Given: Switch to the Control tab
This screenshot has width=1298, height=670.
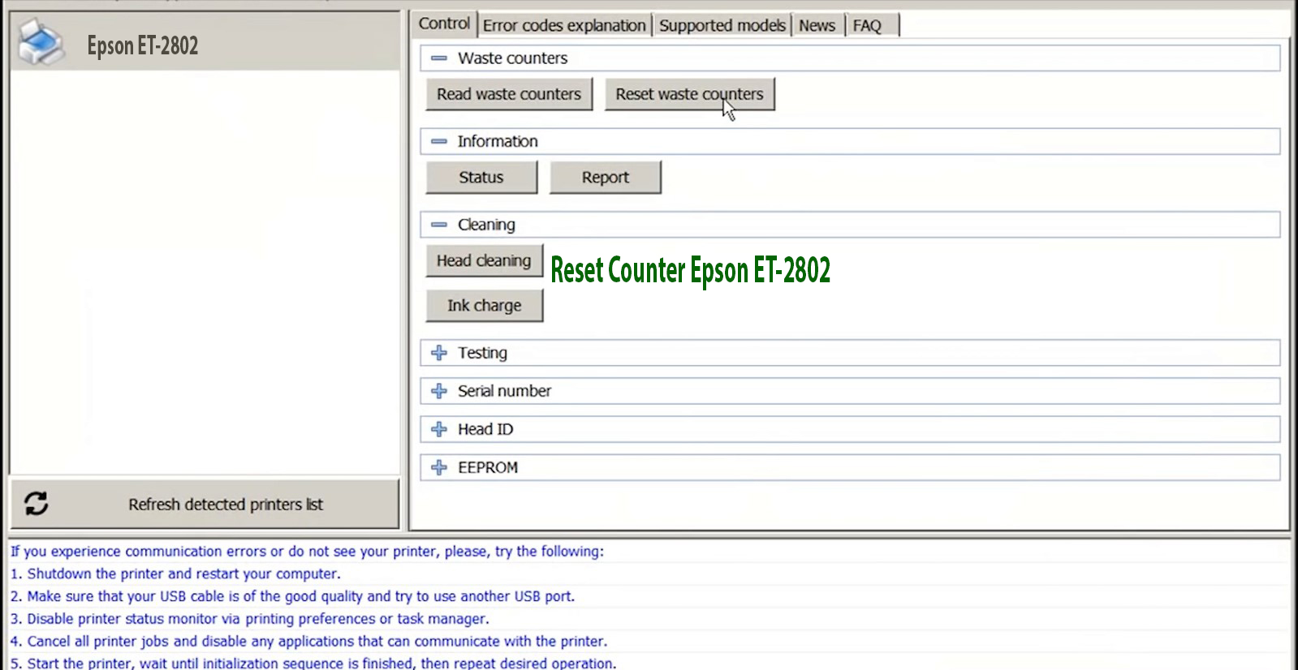Looking at the screenshot, I should [x=444, y=24].
